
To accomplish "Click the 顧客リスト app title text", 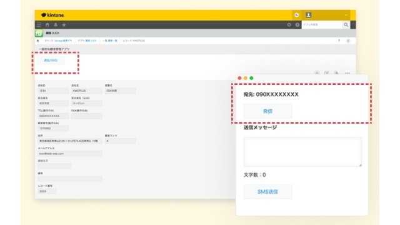I will coord(52,33).
